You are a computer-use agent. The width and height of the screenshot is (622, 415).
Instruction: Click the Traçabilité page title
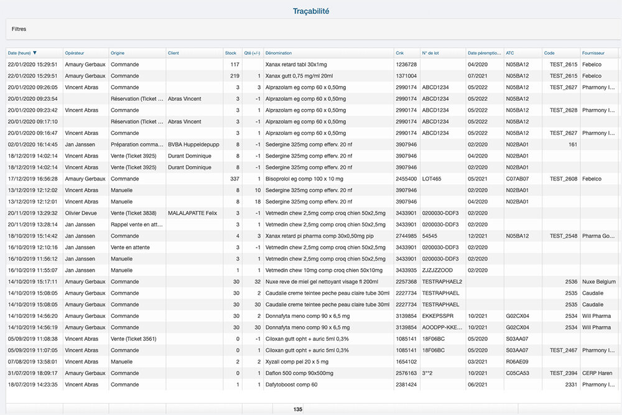(311, 11)
